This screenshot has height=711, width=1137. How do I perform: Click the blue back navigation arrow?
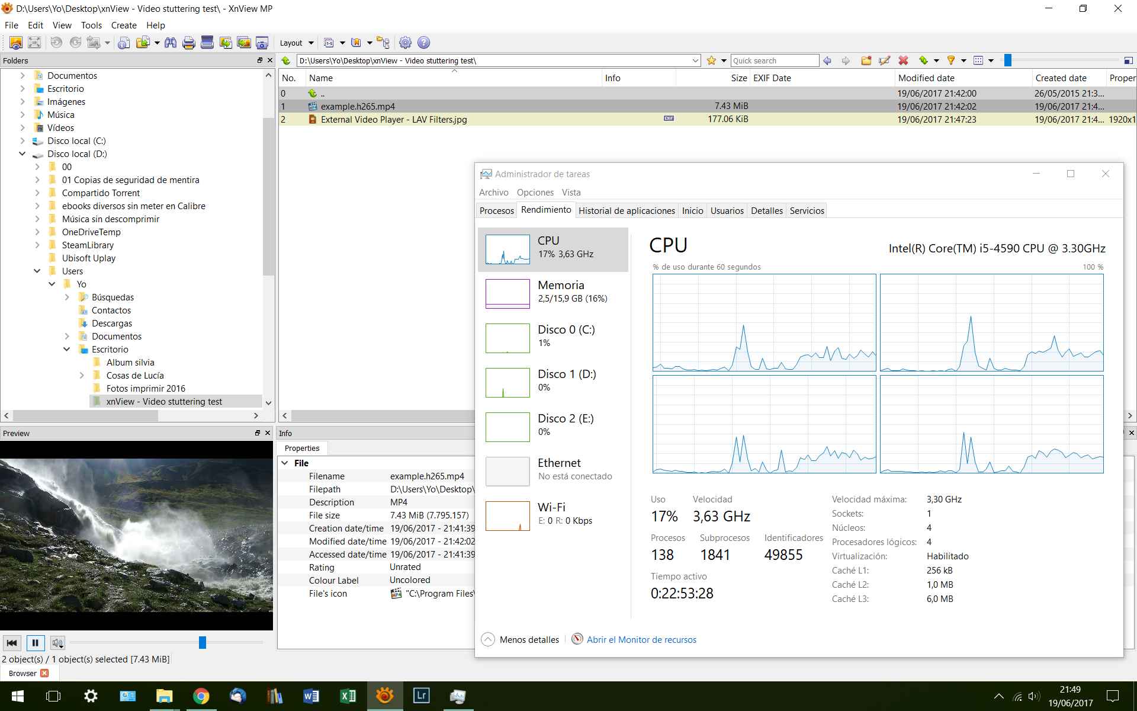point(827,60)
